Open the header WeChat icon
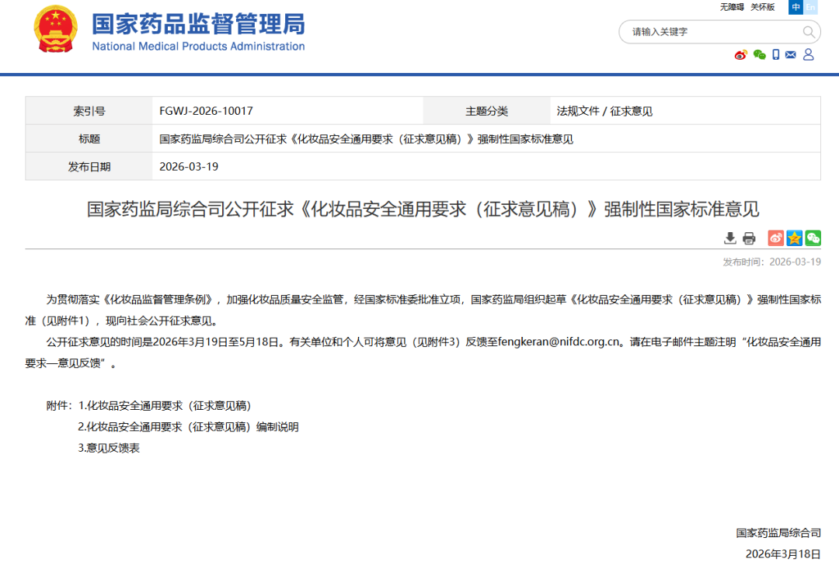This screenshot has width=839, height=569. (x=759, y=54)
